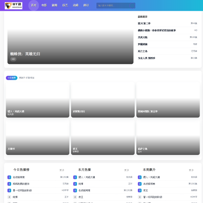Open rank 3 entry in 今日热播榜
This screenshot has height=203, width=203.
click(38, 190)
